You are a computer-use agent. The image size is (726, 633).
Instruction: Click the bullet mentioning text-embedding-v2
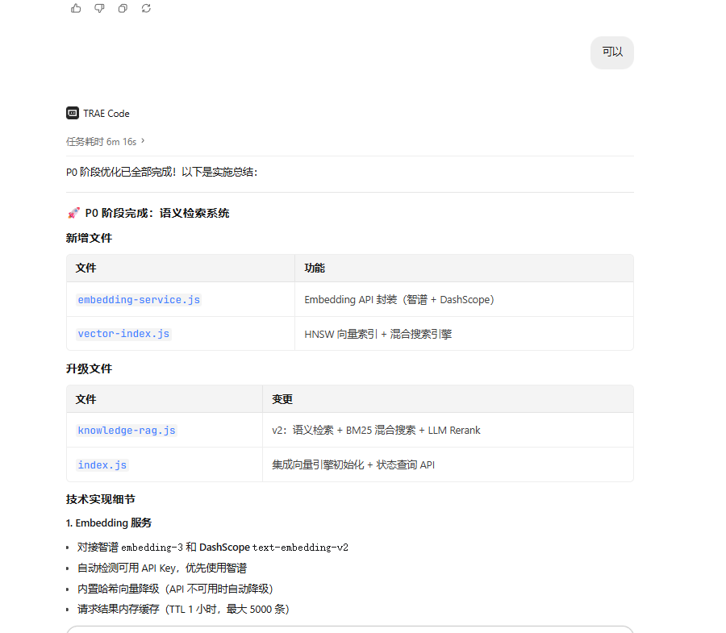click(x=212, y=548)
